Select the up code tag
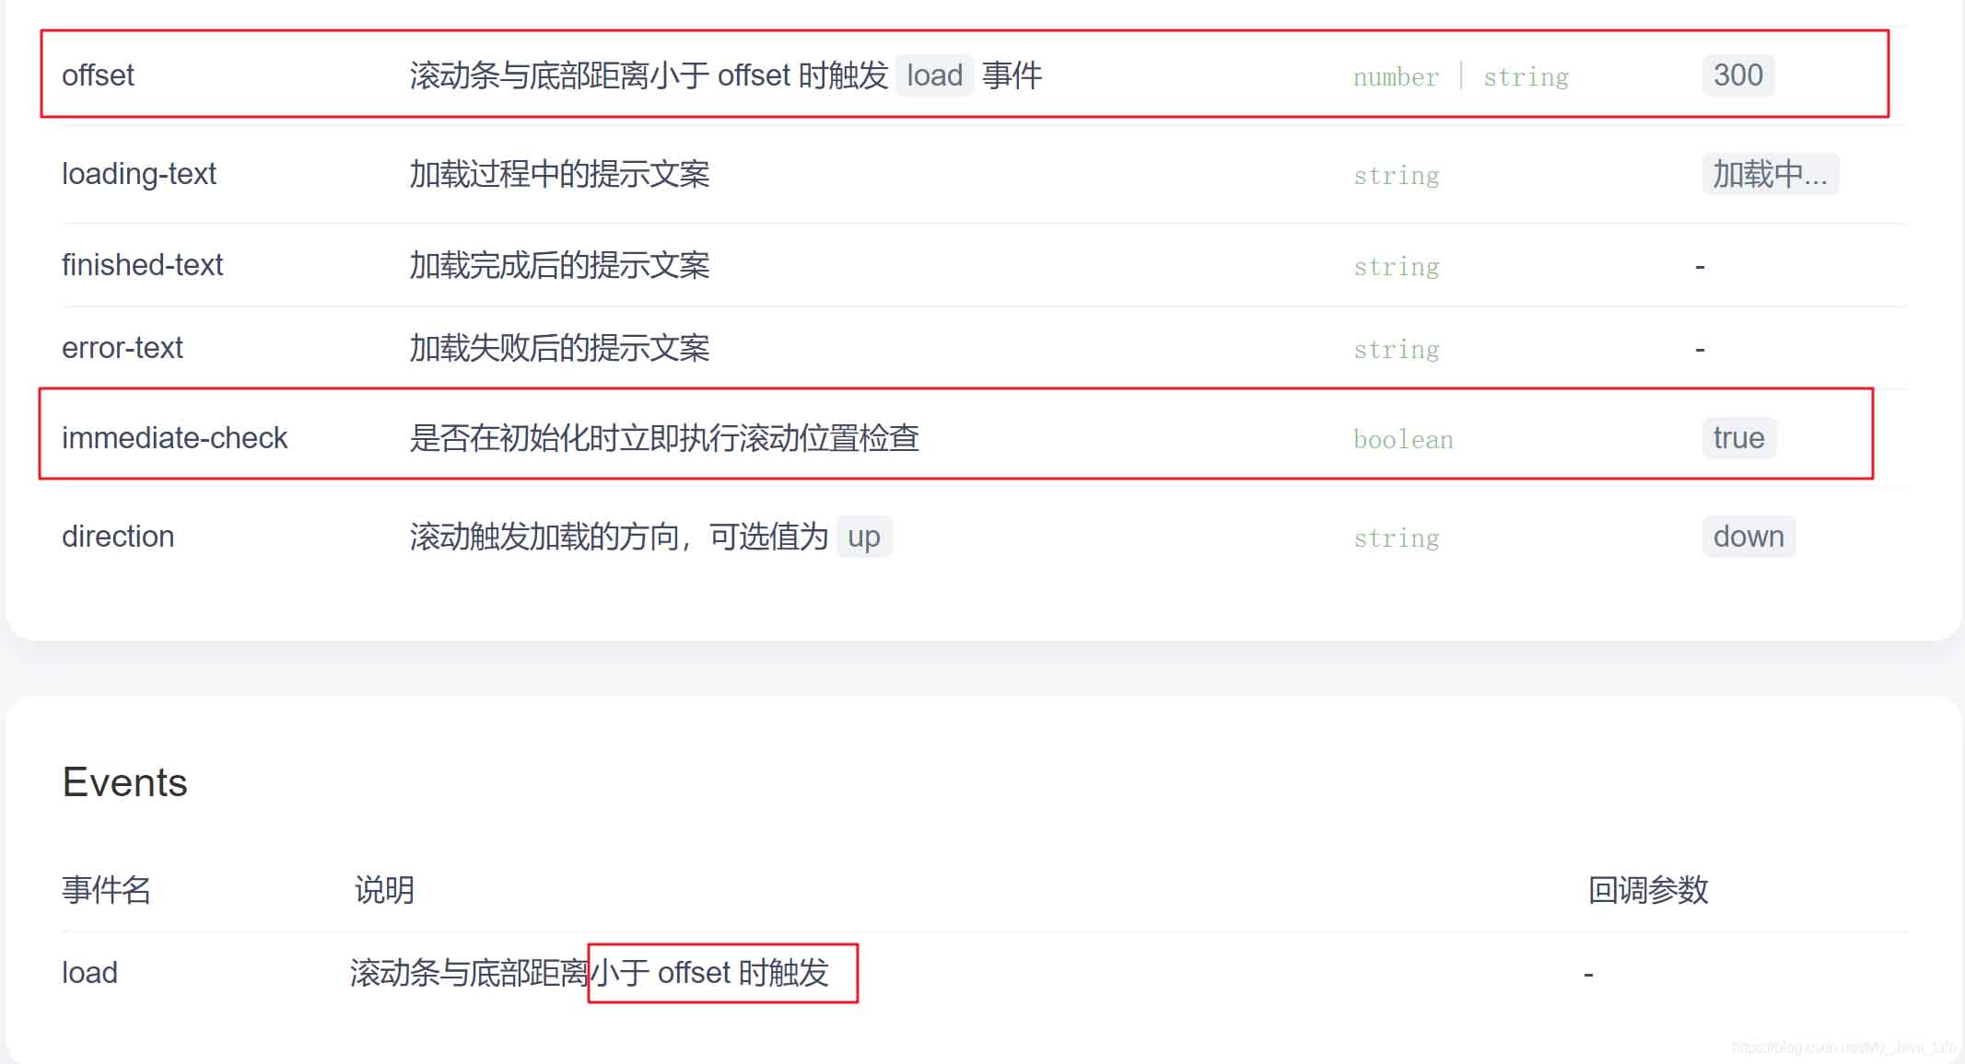The image size is (1965, 1064). pyautogui.click(x=863, y=536)
